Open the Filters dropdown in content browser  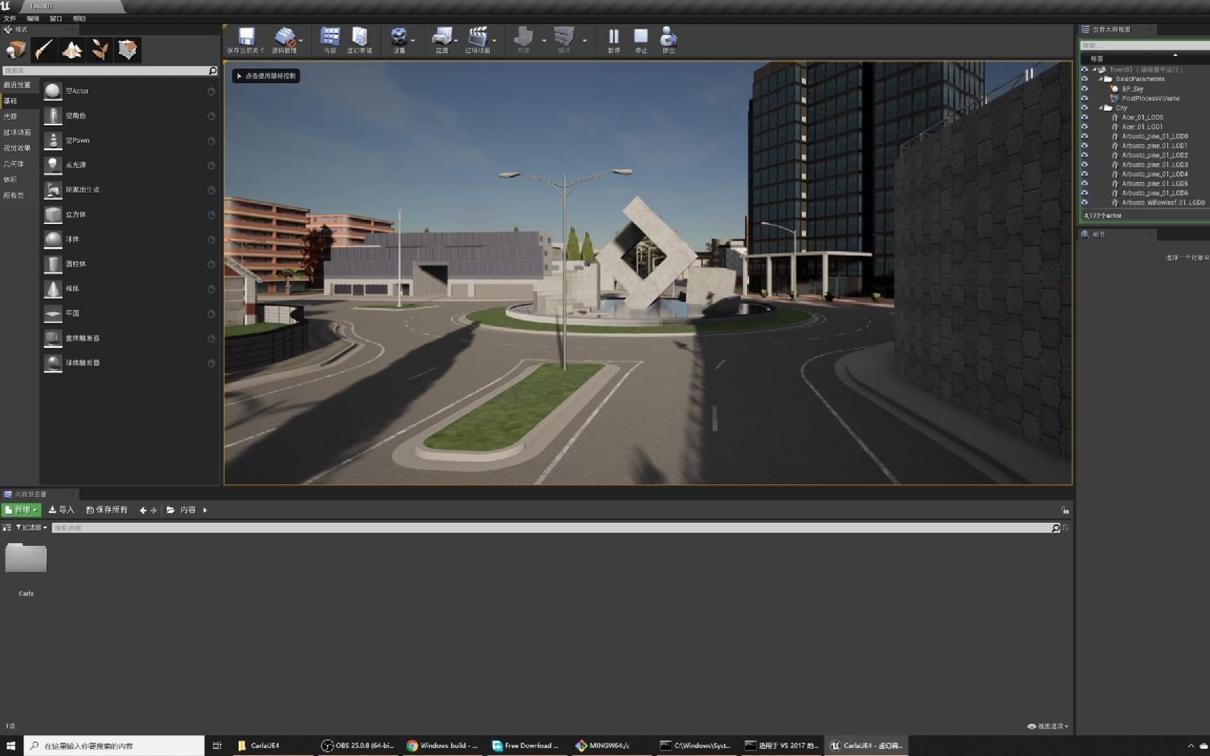coord(32,528)
